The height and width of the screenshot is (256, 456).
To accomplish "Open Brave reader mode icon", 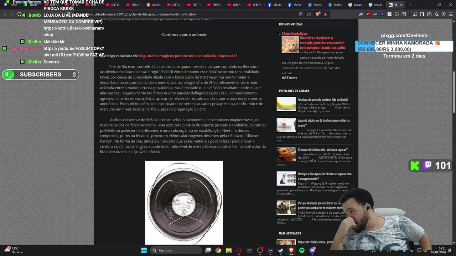I will click(301, 14).
